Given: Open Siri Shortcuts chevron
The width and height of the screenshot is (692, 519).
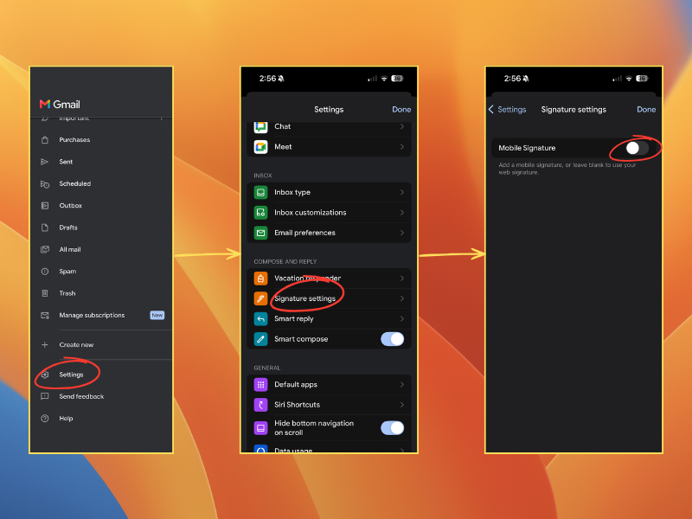Looking at the screenshot, I should click(x=402, y=405).
